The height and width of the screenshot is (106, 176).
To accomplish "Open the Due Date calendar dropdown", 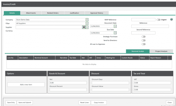I will pyautogui.click(x=115, y=33).
